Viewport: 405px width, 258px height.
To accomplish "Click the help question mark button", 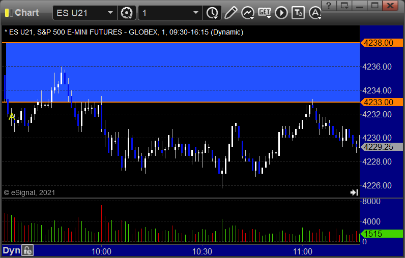I will pos(329,5).
